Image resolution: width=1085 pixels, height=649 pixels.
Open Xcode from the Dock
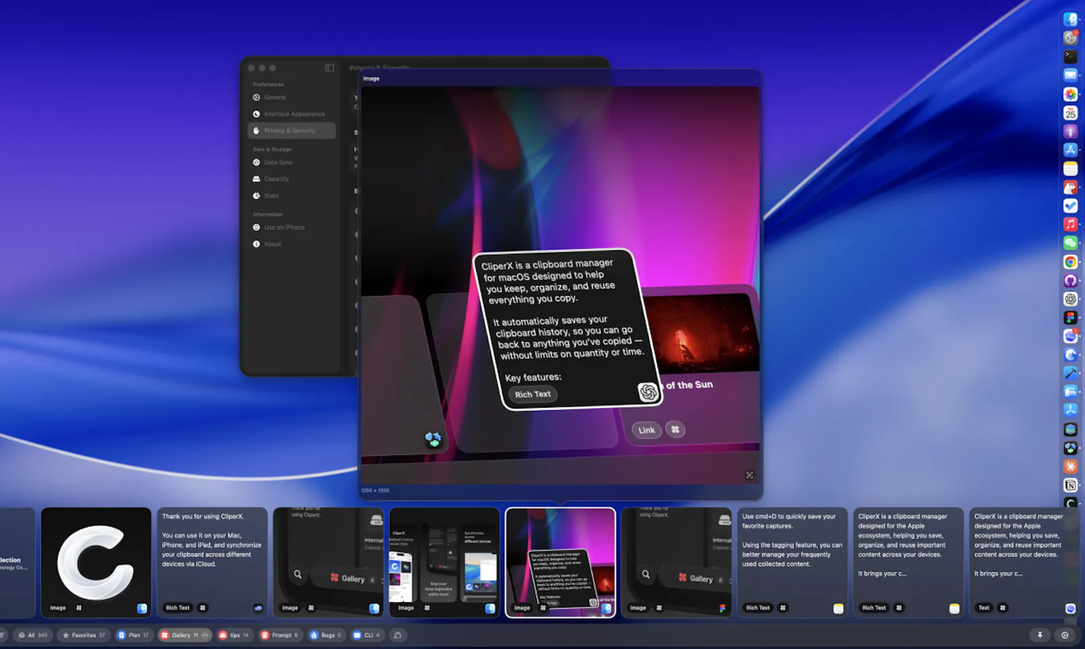(x=1070, y=373)
